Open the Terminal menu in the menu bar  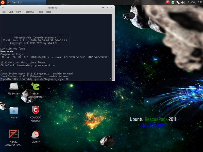pyautogui.click(x=29, y=12)
